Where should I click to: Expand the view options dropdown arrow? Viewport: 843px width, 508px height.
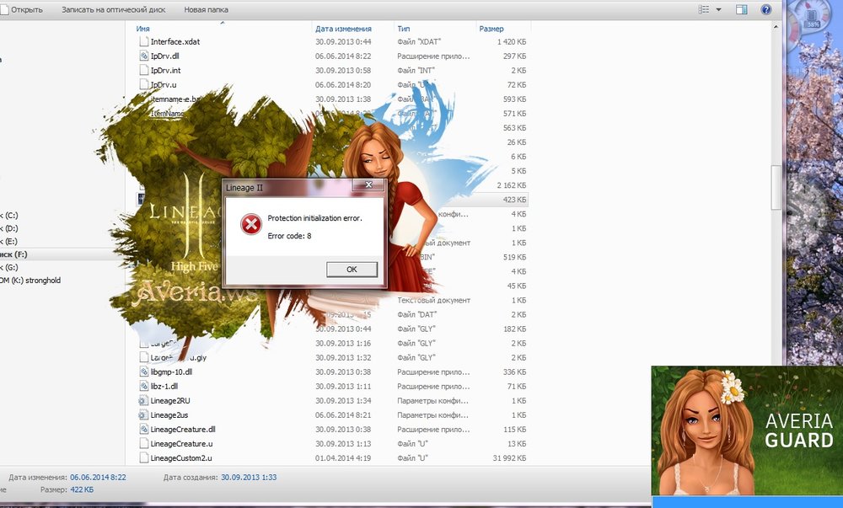719,9
